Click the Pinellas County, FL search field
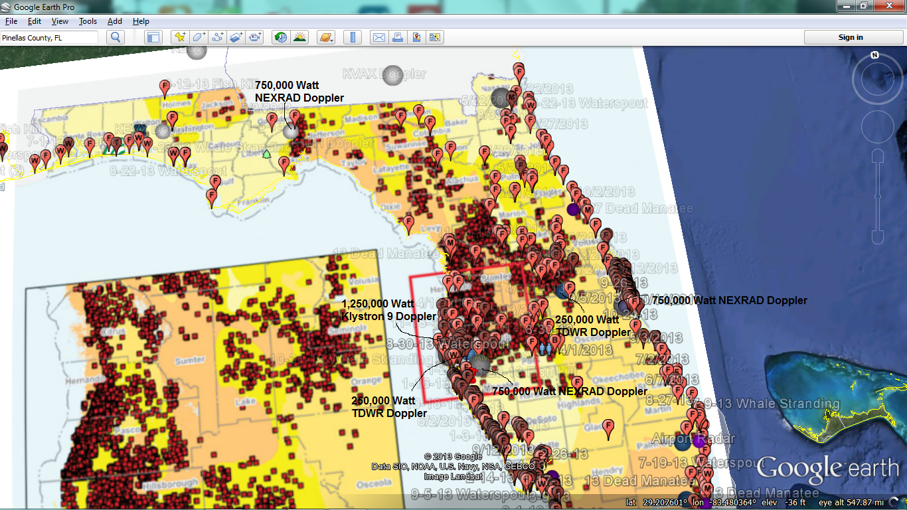This screenshot has width=907, height=510. [x=49, y=38]
